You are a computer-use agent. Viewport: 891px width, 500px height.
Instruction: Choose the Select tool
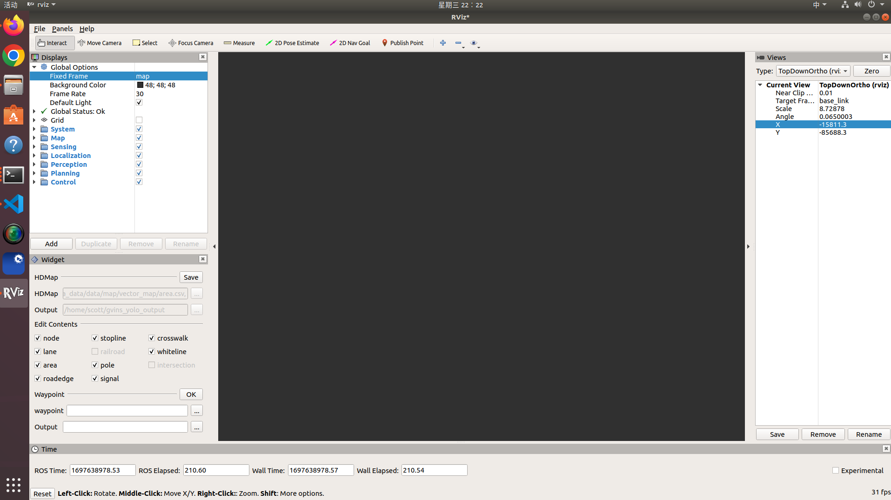coord(145,43)
